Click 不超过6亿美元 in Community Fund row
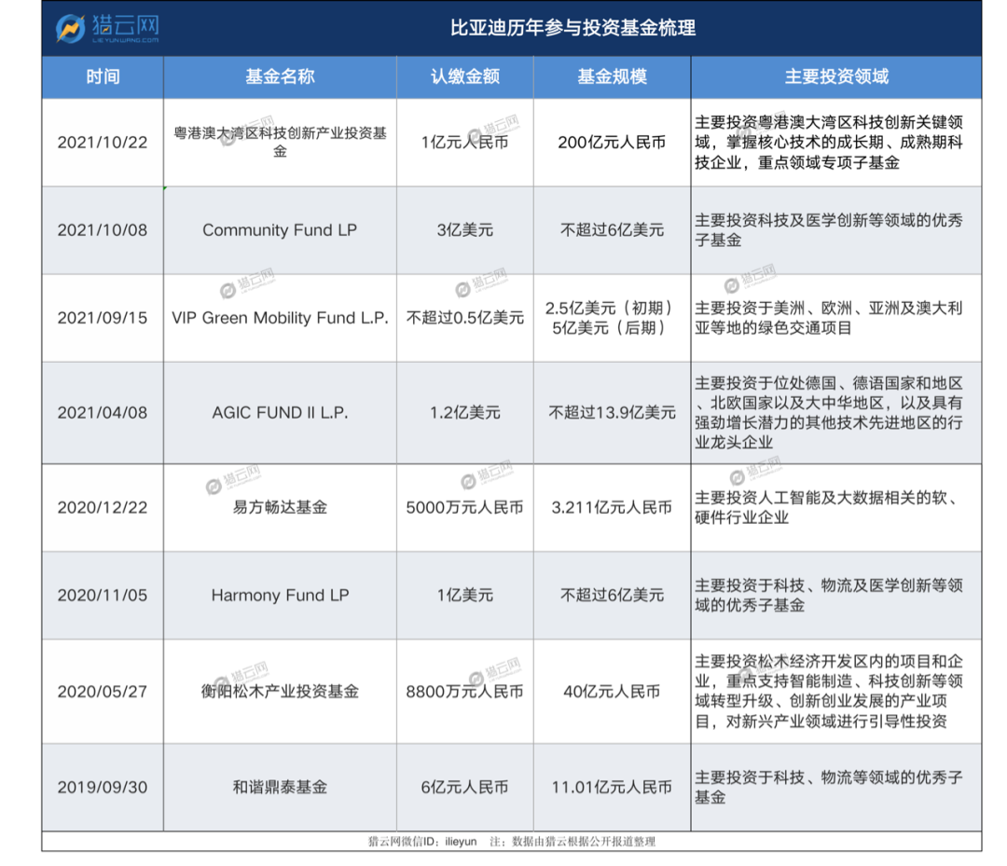The width and height of the screenshot is (1007, 866). [x=612, y=230]
